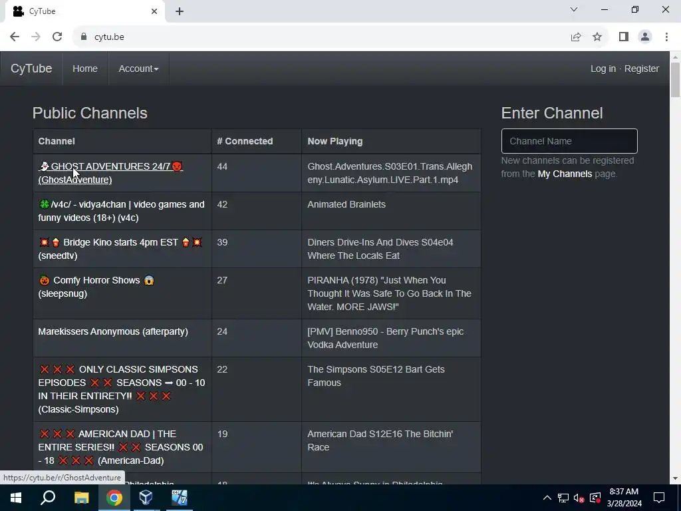
Task: Open the Windows Start menu
Action: [x=16, y=498]
